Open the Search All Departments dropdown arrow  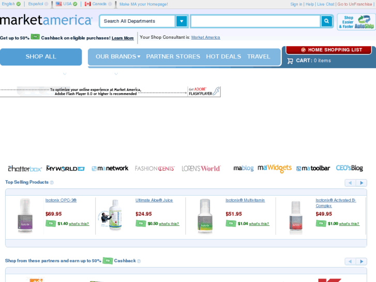coord(182,21)
